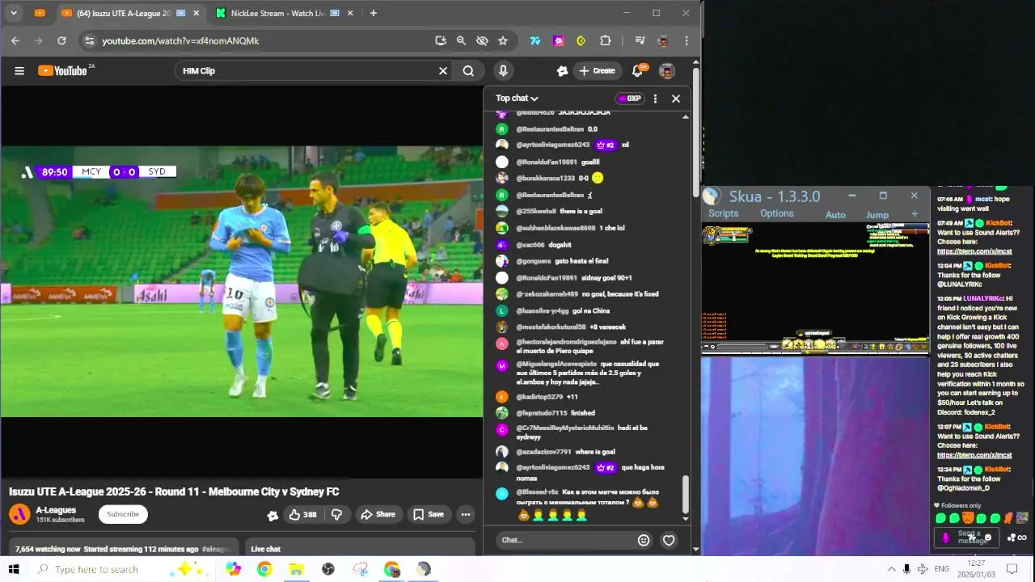Image resolution: width=1035 pixels, height=582 pixels.
Task: Open the blerp.com link at 07:49 AM
Action: tap(974, 251)
